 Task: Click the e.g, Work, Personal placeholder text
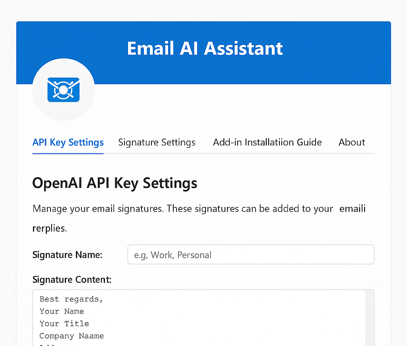pyautogui.click(x=172, y=255)
